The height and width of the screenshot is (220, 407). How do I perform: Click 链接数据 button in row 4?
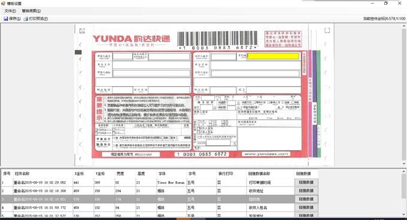tap(306, 207)
